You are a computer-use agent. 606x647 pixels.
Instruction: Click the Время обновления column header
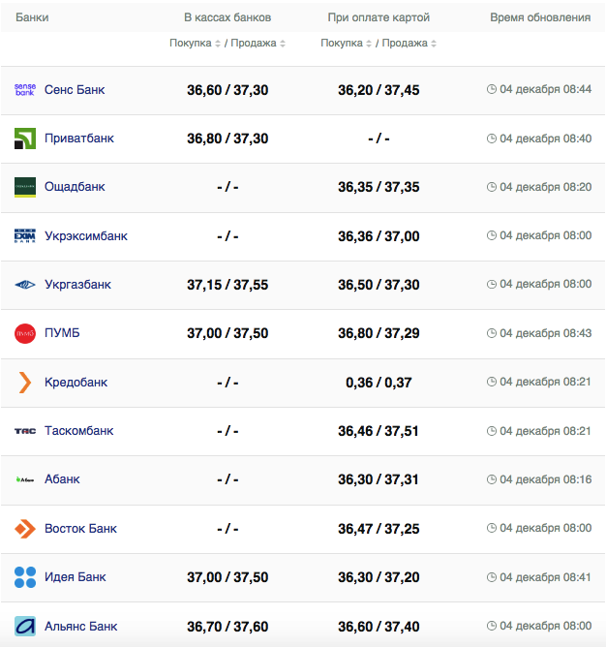540,17
